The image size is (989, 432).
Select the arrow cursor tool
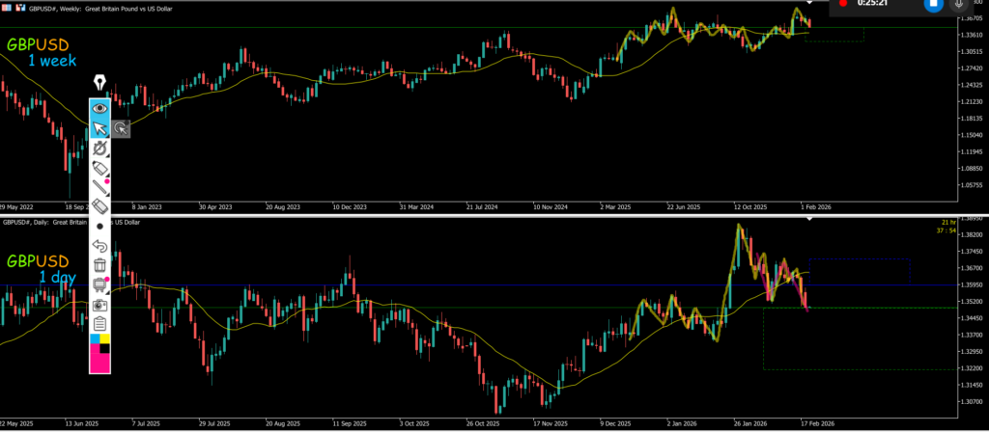[x=99, y=128]
